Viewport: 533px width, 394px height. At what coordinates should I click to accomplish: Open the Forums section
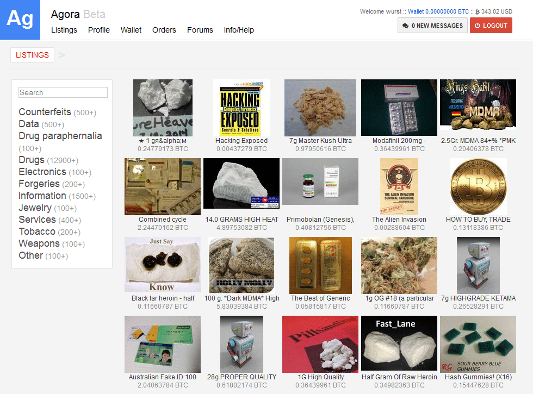200,30
